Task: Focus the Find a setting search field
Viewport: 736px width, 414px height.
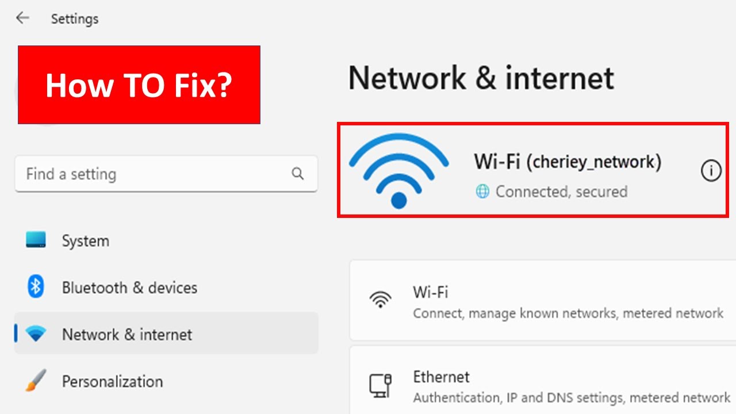Action: pyautogui.click(x=155, y=174)
